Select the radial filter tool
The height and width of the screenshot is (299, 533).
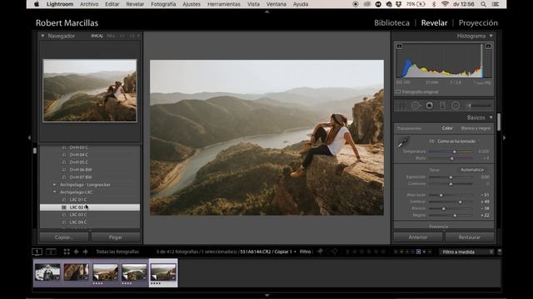click(456, 105)
